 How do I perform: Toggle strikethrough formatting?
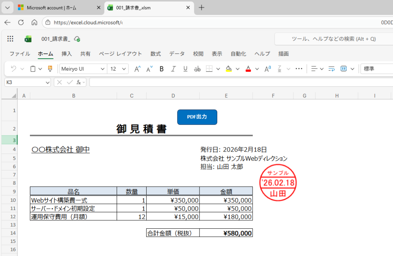(x=197, y=69)
